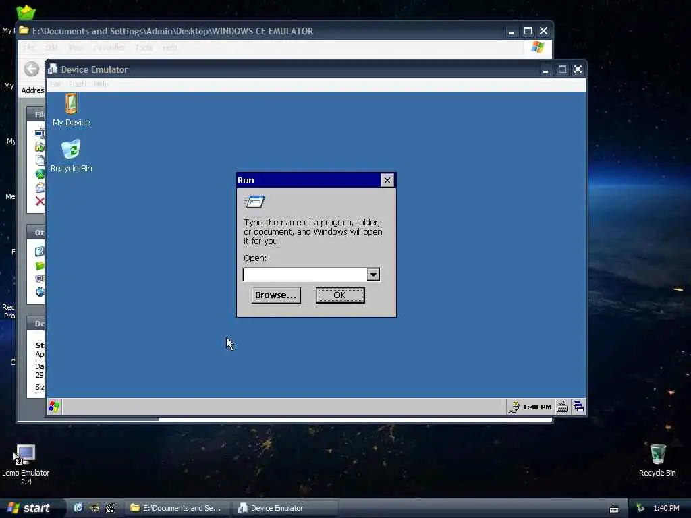
Task: Open the Explorer window Edit menu
Action: click(x=51, y=47)
